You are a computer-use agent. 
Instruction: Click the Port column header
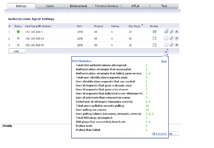click(x=79, y=26)
